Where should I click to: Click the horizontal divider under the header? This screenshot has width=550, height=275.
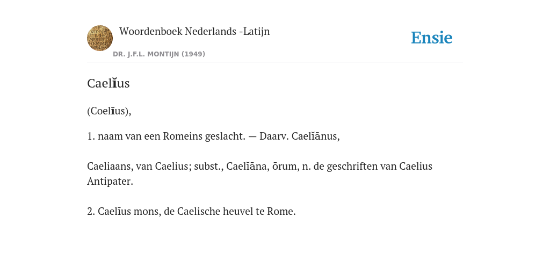pyautogui.click(x=275, y=62)
